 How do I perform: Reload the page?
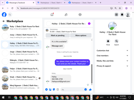click(12, 8)
